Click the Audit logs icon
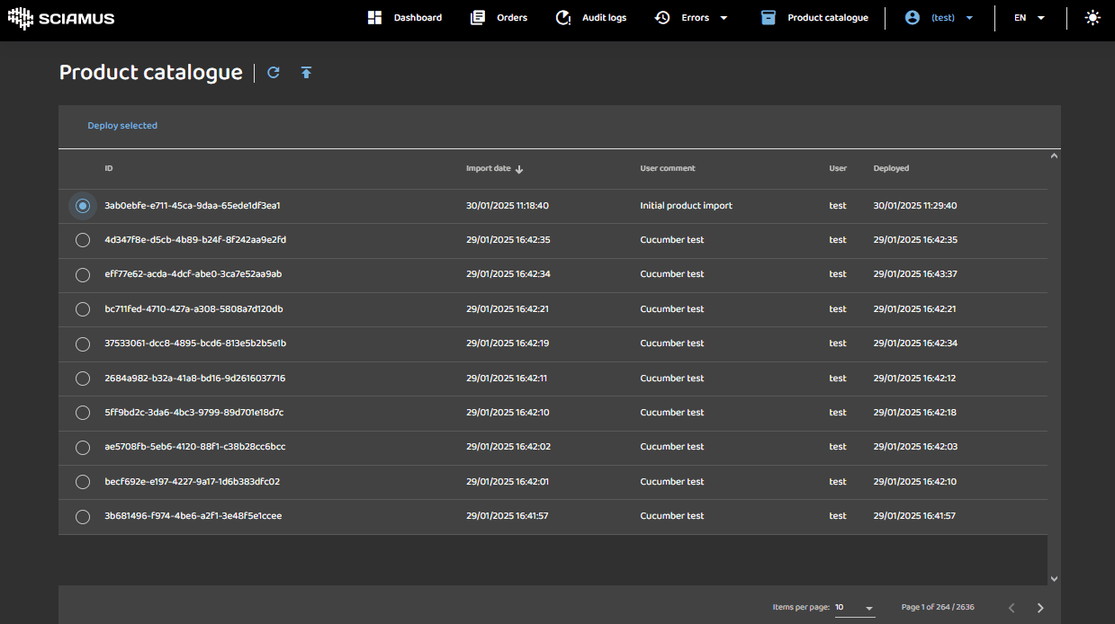Screen dimensions: 1115x624 tap(563, 18)
